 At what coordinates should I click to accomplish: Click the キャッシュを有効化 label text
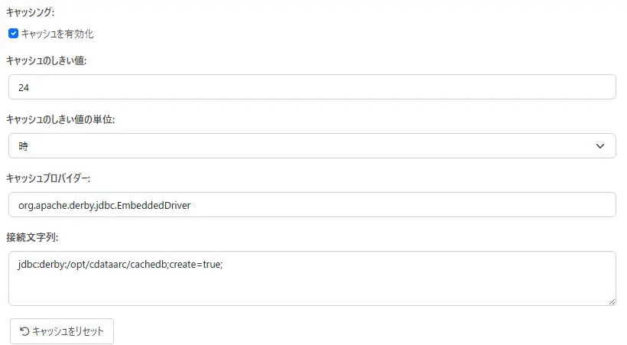(57, 34)
